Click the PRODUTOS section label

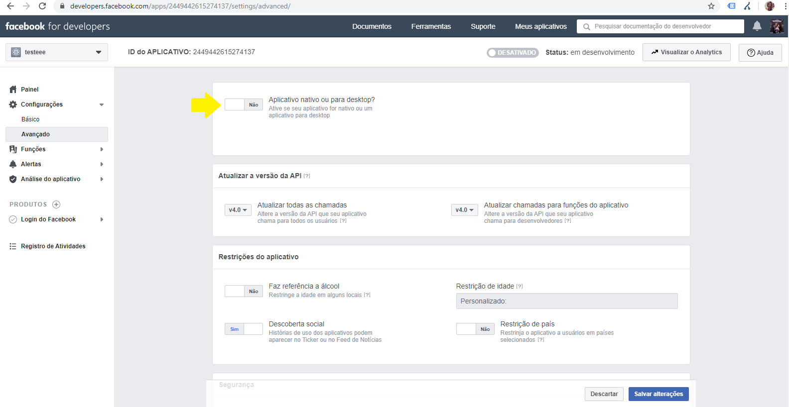click(x=28, y=204)
